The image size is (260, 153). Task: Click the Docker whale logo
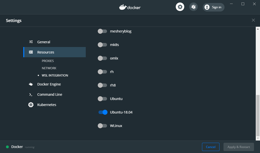click(130, 7)
